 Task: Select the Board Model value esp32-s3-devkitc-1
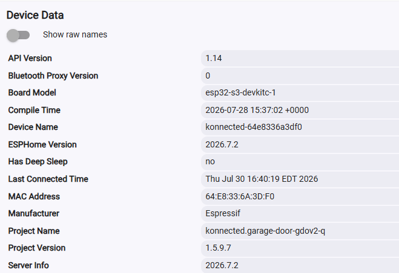240,92
